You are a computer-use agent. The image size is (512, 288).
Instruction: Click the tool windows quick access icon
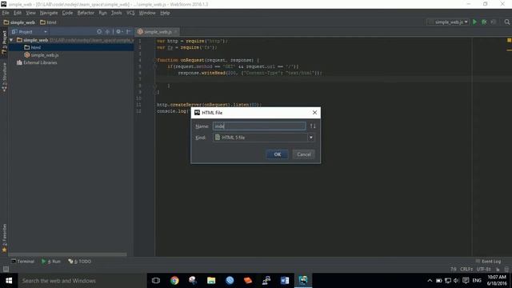[x=6, y=269]
